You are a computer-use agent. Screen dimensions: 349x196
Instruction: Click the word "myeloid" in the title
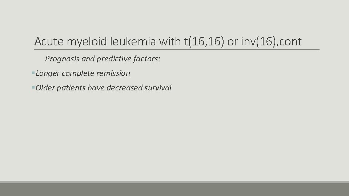87,41
